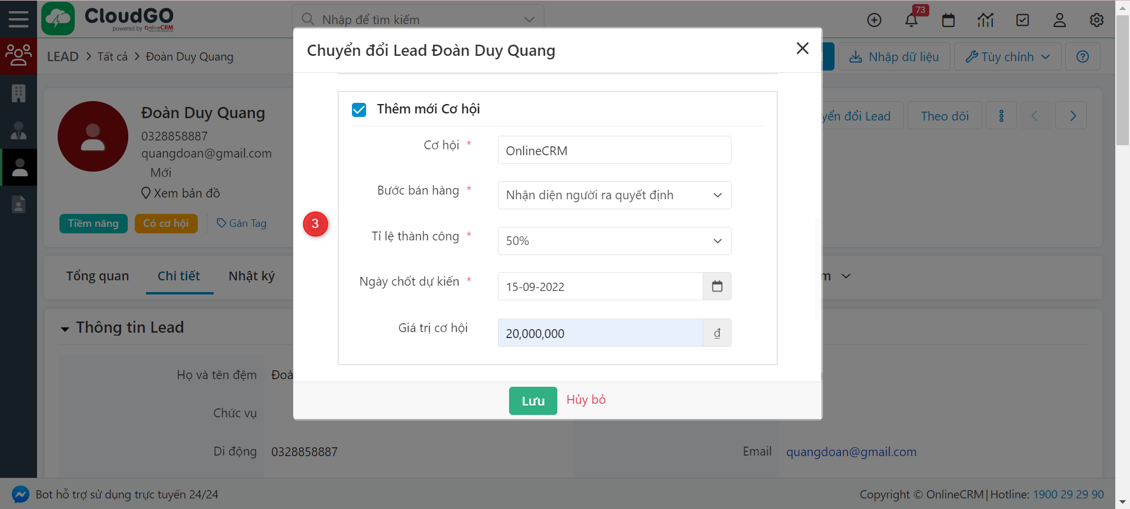Click the Hủy bỏ link
The image size is (1130, 509).
(586, 400)
